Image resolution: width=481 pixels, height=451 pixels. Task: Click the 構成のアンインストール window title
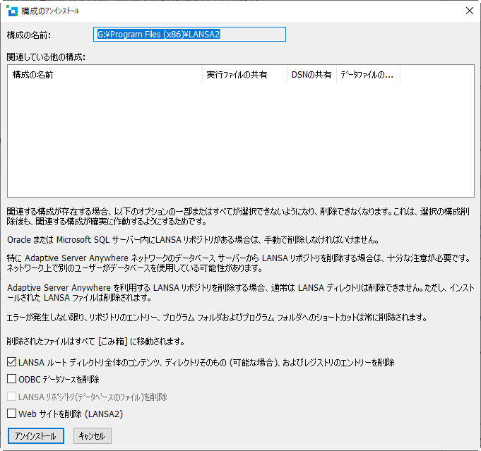click(x=50, y=11)
